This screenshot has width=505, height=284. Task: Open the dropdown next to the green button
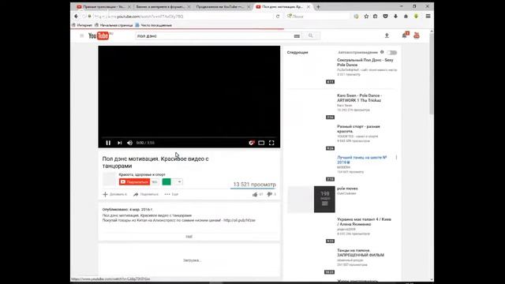pos(179,182)
